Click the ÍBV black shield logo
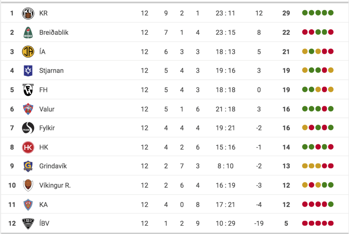Image resolution: width=349 pixels, height=234 pixels. coord(28,223)
